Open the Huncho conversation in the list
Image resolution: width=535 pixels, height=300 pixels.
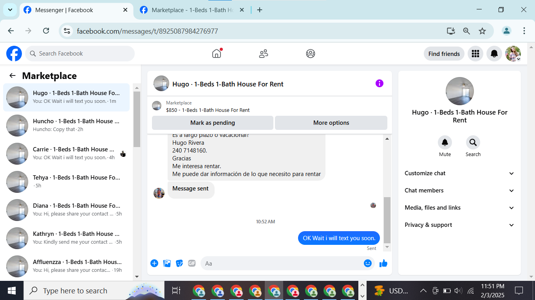(x=67, y=126)
